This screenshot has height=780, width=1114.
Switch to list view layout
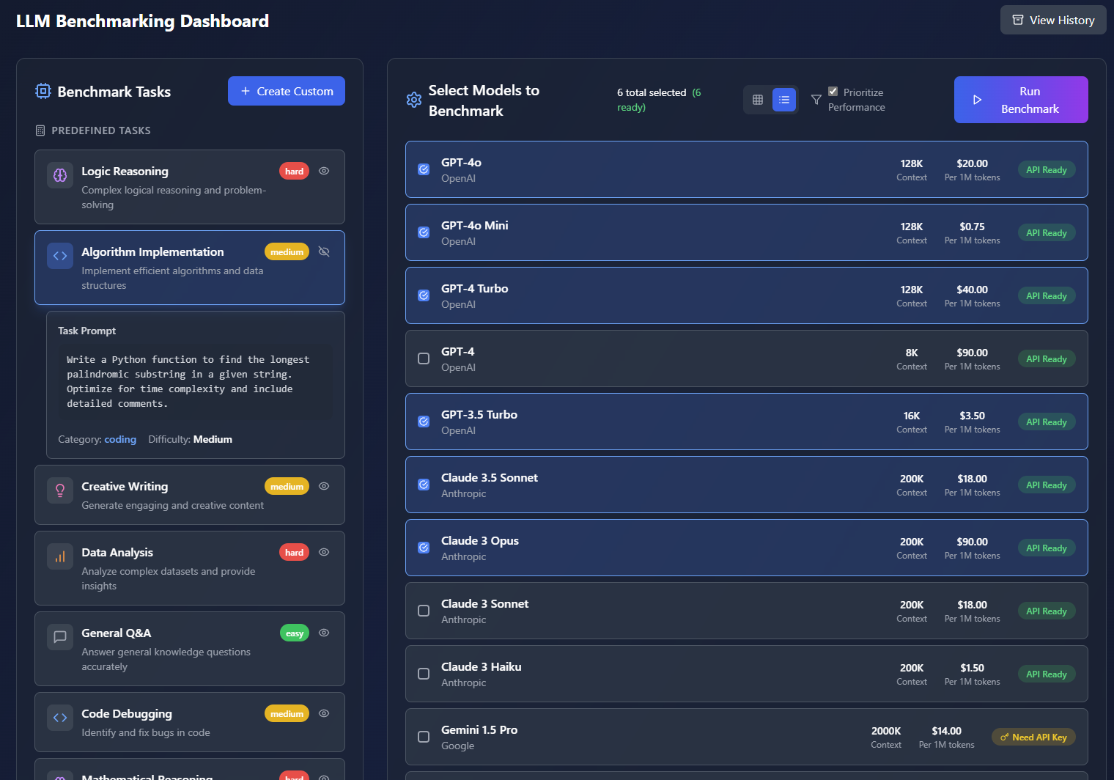784,100
